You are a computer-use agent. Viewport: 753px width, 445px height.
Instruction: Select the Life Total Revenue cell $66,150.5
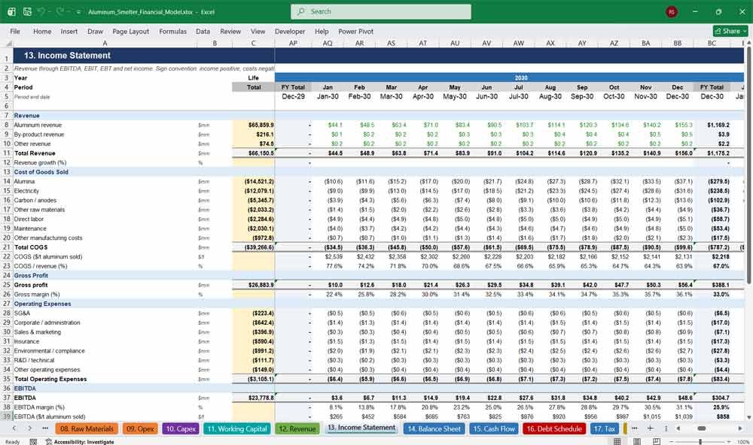(x=253, y=153)
